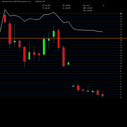Click the 142 price axis label

pyautogui.click(x=121, y=45)
